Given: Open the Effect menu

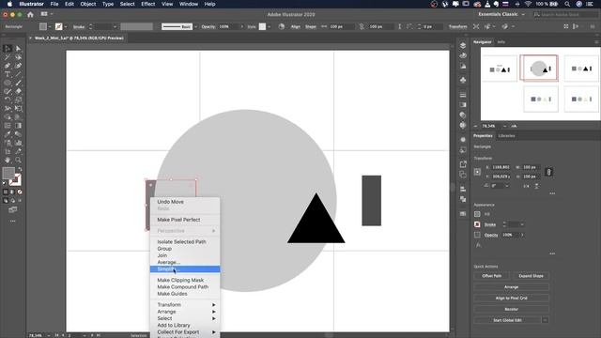Looking at the screenshot, I should (x=148, y=4).
